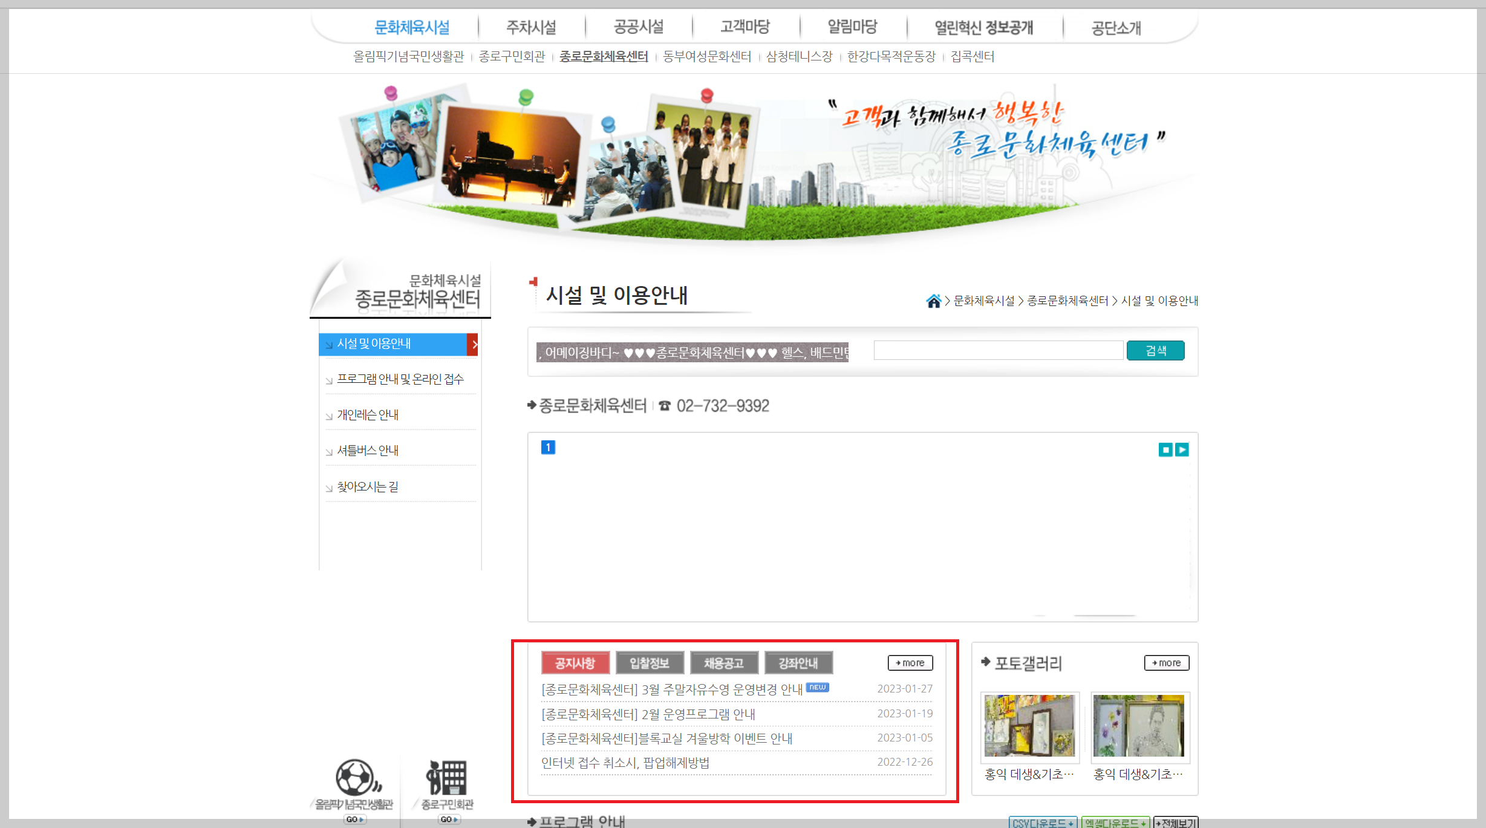Viewport: 1486px width, 828px height.
Task: Select the 강좌안내 tab
Action: [798, 663]
